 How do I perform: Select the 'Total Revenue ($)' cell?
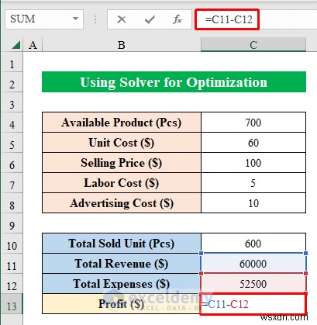(122, 264)
